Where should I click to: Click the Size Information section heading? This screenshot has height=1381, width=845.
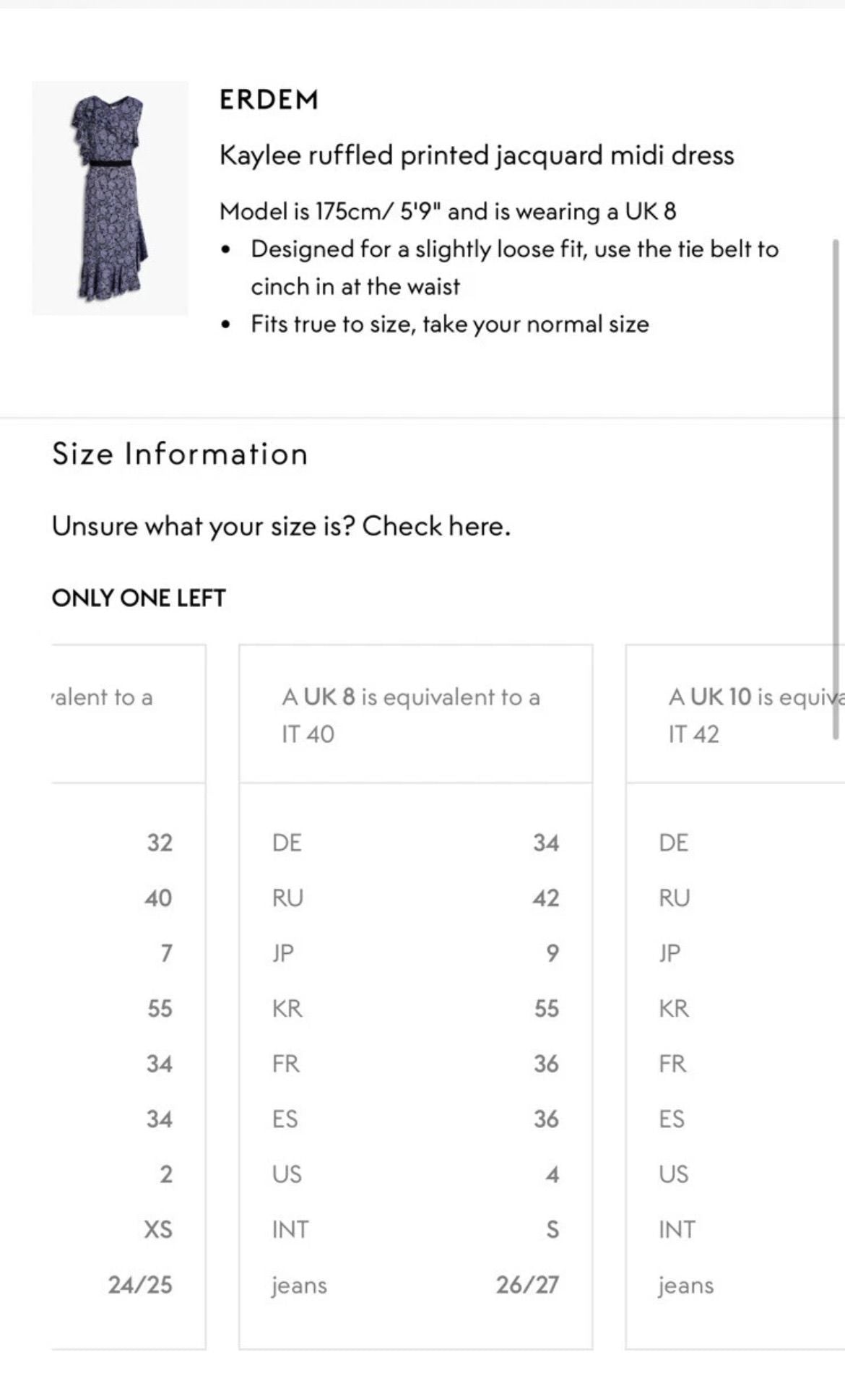[181, 454]
